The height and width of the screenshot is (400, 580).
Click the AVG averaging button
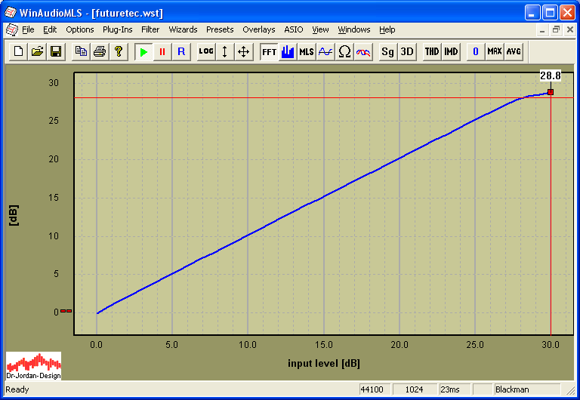point(514,51)
